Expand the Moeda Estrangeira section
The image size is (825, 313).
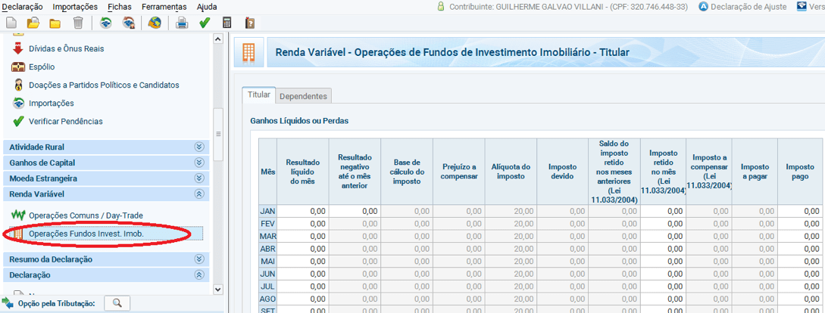106,178
